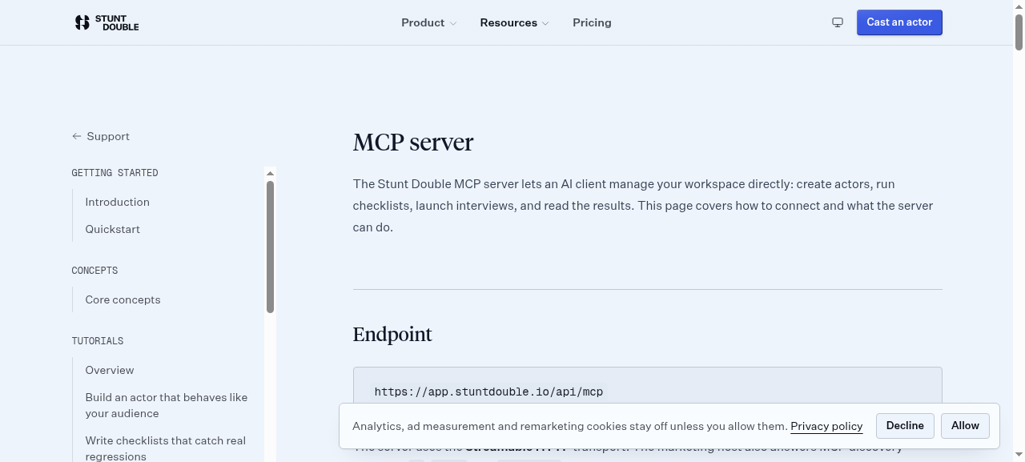1025x462 pixels.
Task: Open Build an actor tutorial
Action: pos(167,405)
